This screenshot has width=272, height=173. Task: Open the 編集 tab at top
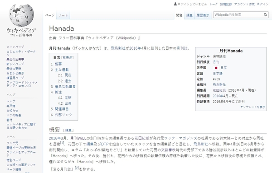(189, 15)
